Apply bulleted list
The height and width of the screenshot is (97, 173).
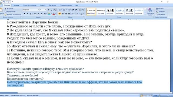59,10
